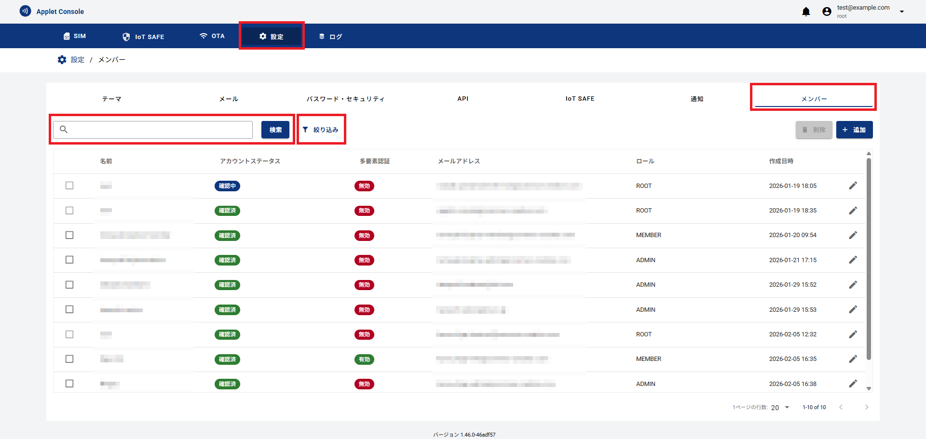Expand the rows-per-page dropdown showing 20
This screenshot has height=439, width=926.
(780, 407)
